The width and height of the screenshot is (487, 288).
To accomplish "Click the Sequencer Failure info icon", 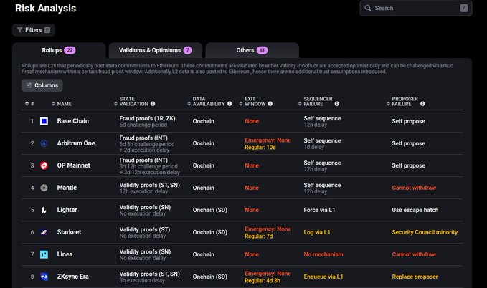I will (336, 104).
